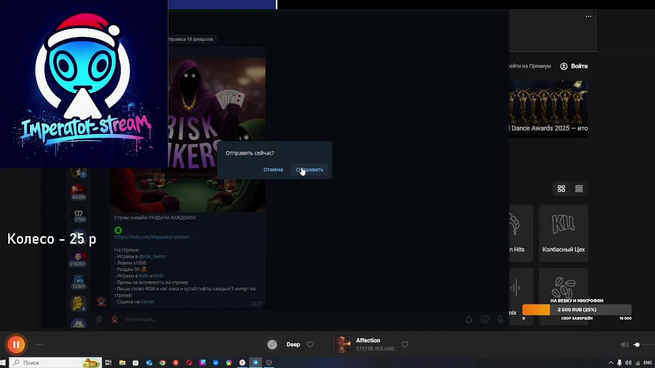This screenshot has height=368, width=655.
Task: Open the Dance Awards 2025 banner
Action: (548, 108)
